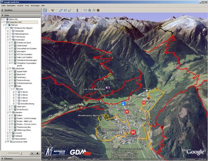
Task: Collapse the Unterkünfte tree node
Action: click(x=8, y=69)
